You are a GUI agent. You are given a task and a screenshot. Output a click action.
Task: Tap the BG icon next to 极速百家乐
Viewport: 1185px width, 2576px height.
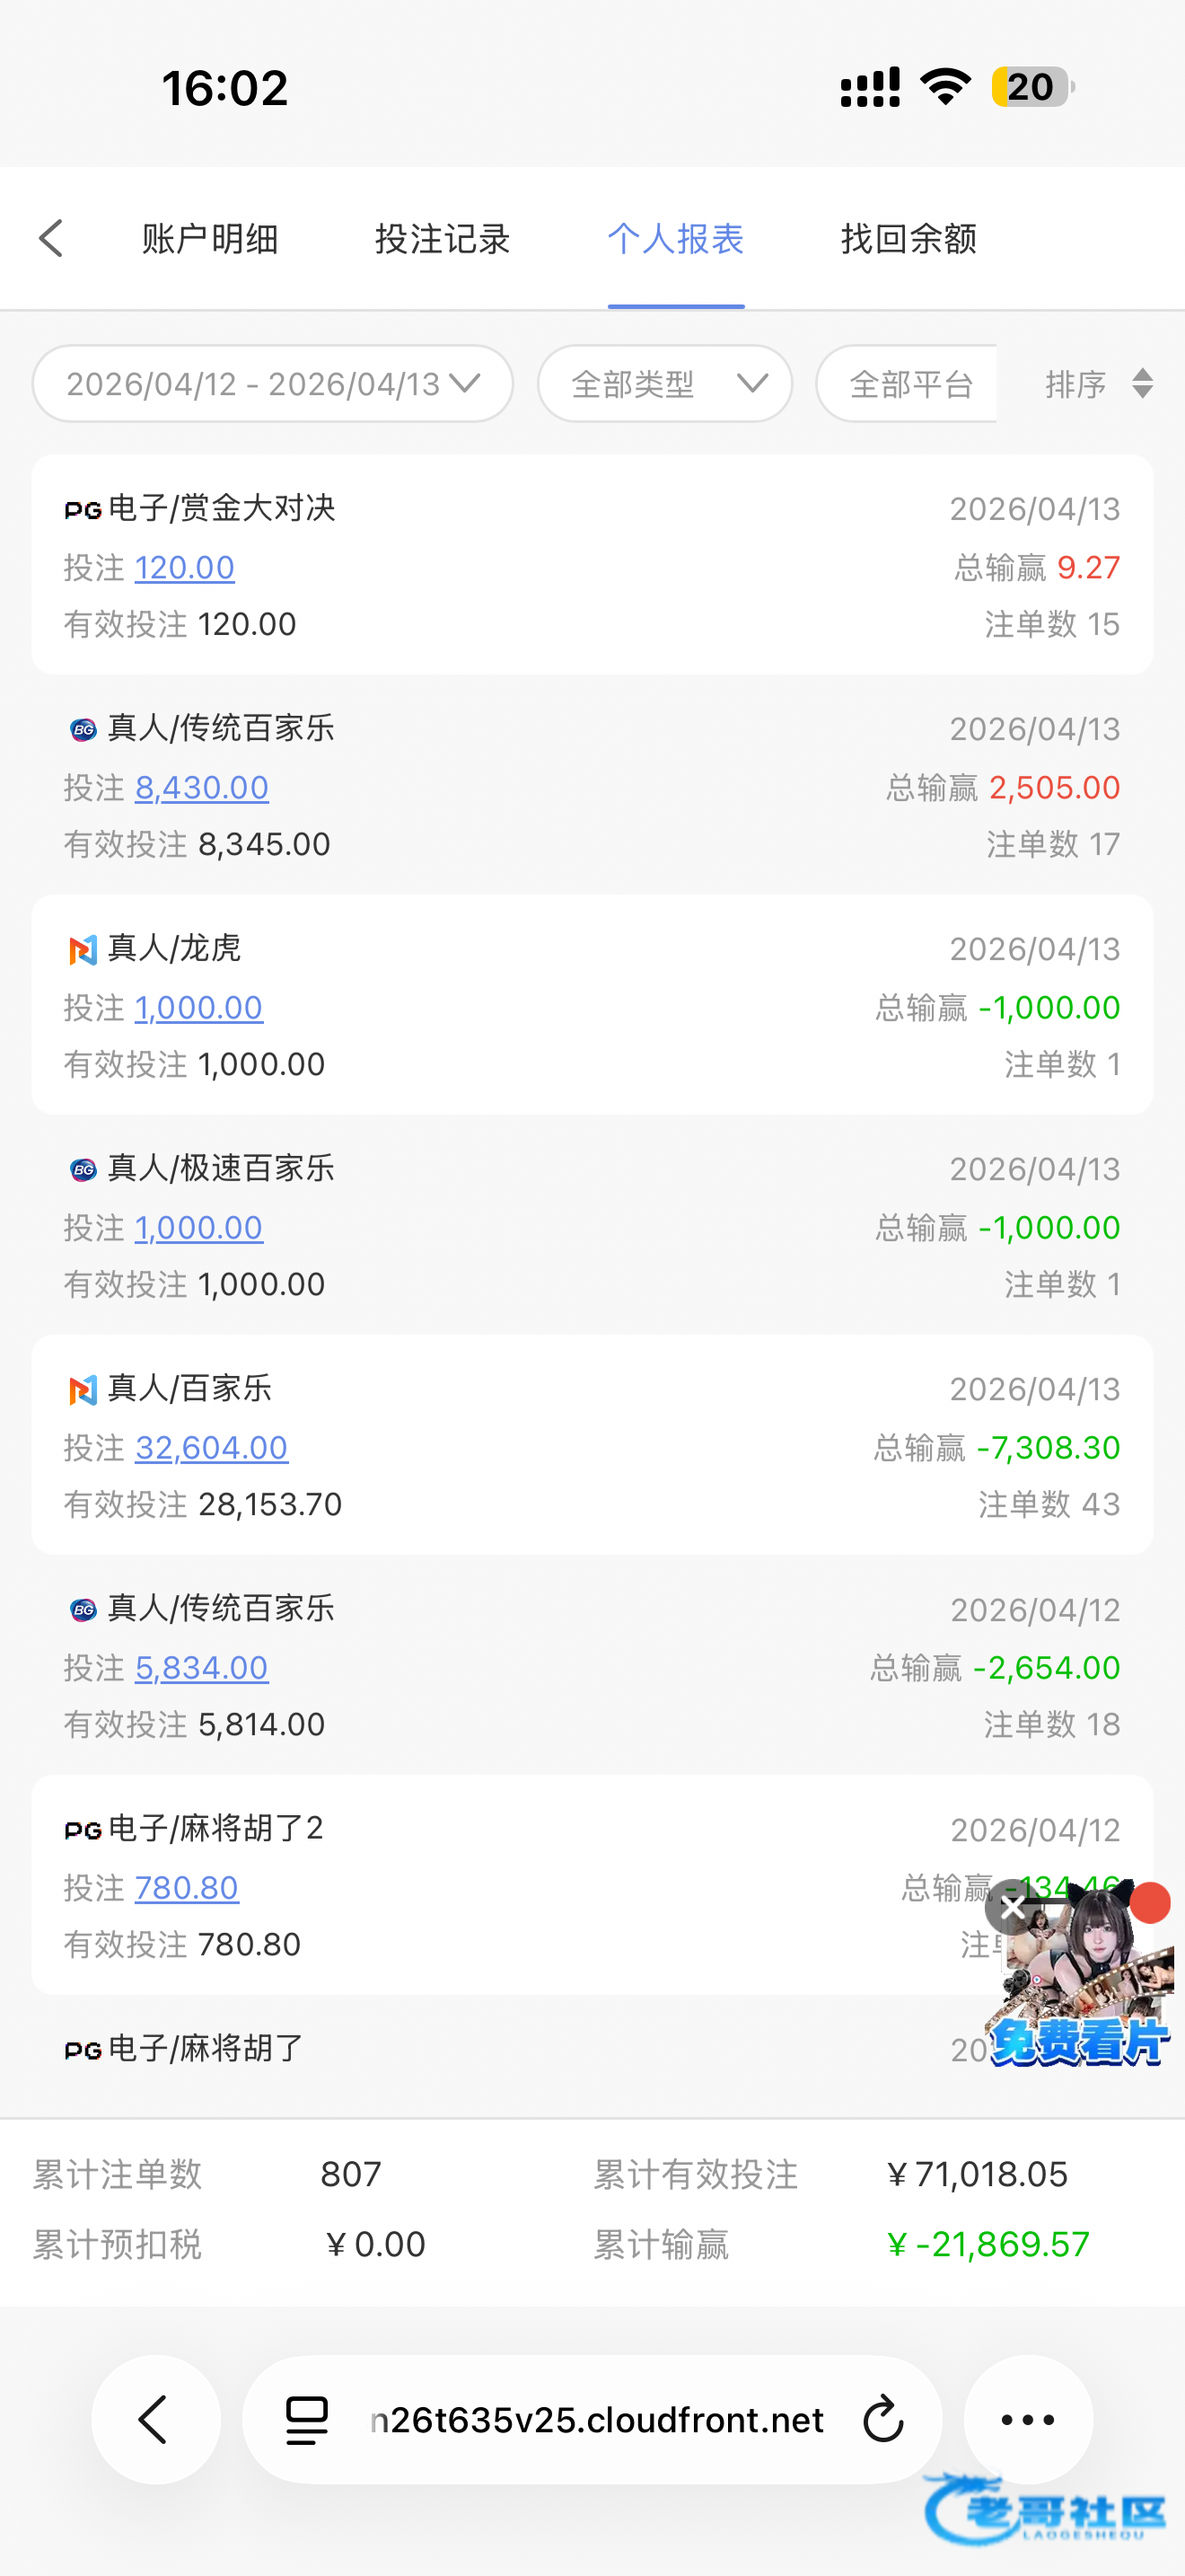coord(83,1169)
